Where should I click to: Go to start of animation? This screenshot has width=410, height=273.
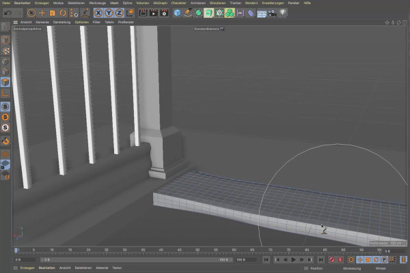(266, 259)
